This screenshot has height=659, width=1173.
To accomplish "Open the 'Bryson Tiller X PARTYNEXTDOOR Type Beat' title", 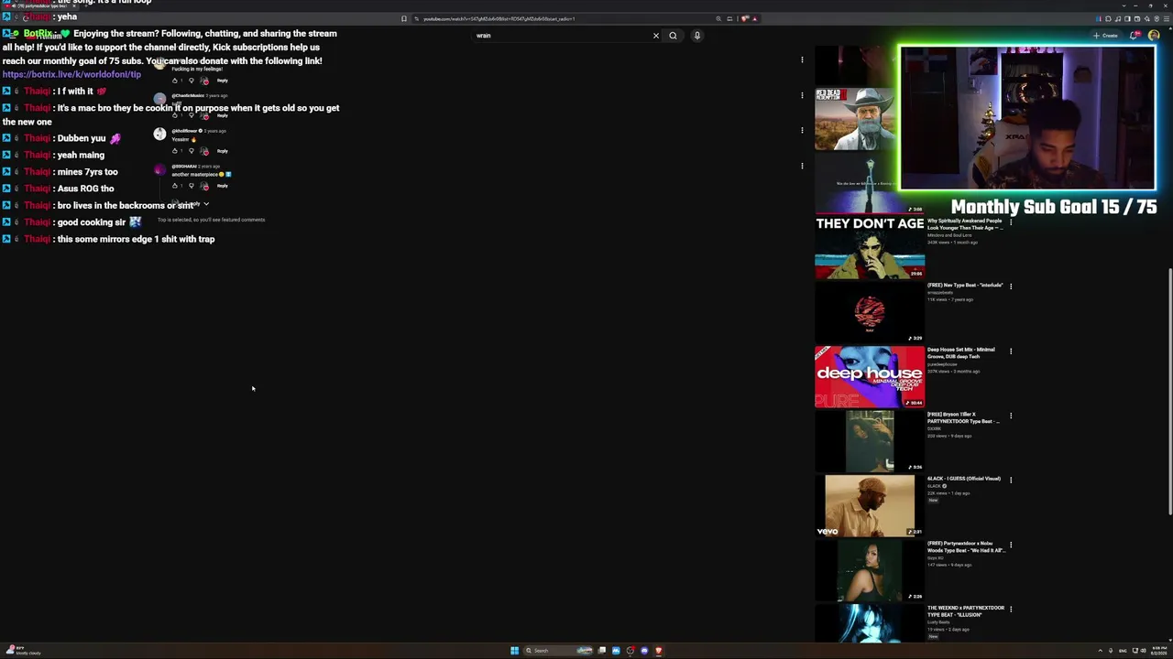I will pyautogui.click(x=963, y=417).
